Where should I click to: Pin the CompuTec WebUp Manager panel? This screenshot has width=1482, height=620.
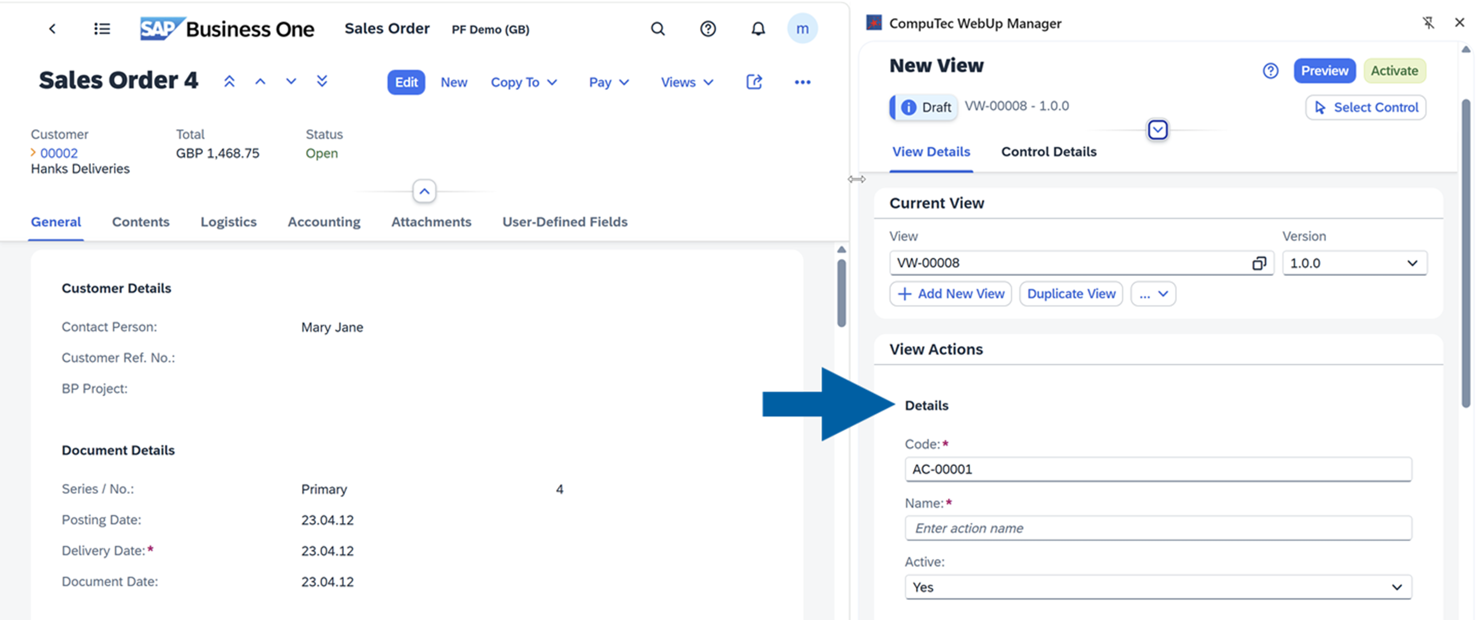pos(1429,23)
